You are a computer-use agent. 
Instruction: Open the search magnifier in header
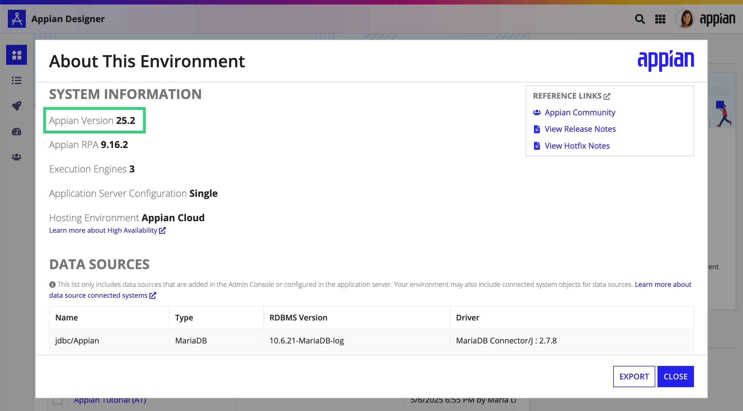pyautogui.click(x=640, y=19)
